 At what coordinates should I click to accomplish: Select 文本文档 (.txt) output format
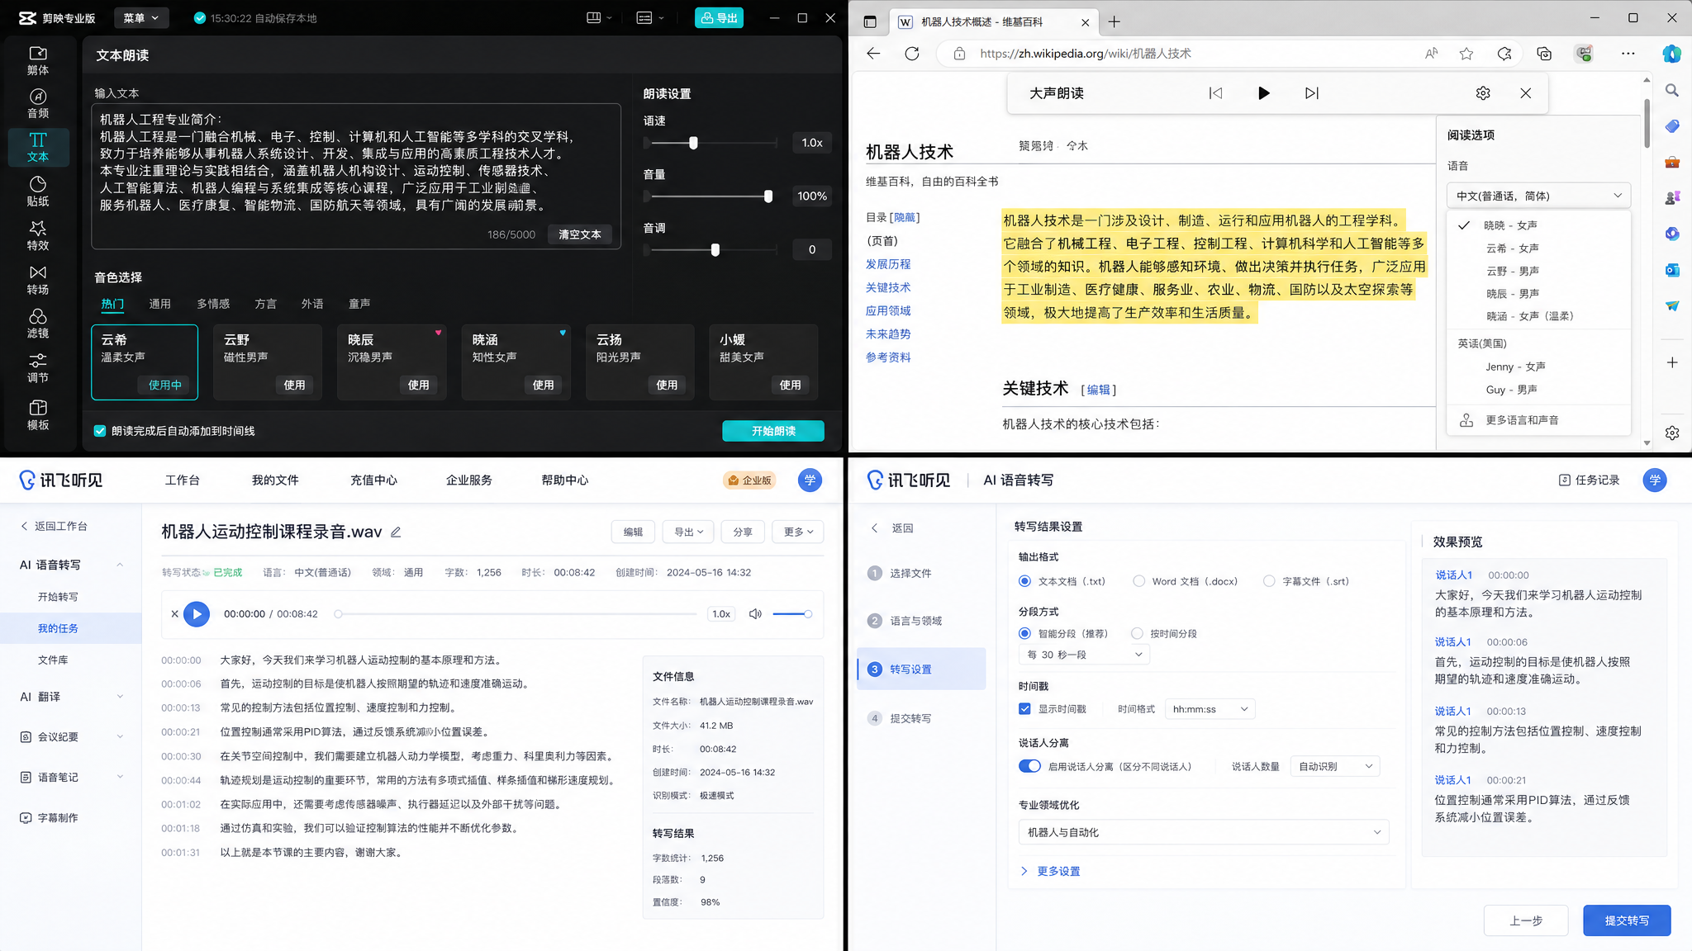[1024, 581]
